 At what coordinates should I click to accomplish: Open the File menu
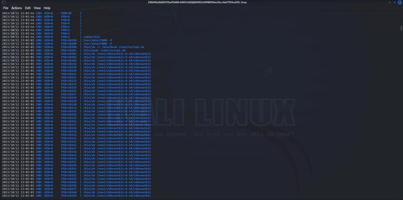click(6, 8)
